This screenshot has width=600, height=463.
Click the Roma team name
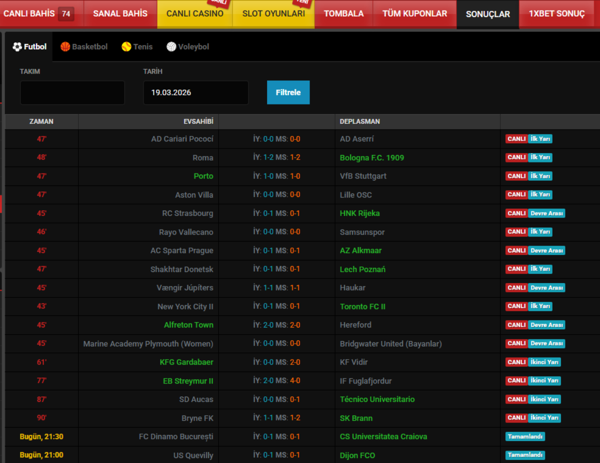pyautogui.click(x=203, y=157)
